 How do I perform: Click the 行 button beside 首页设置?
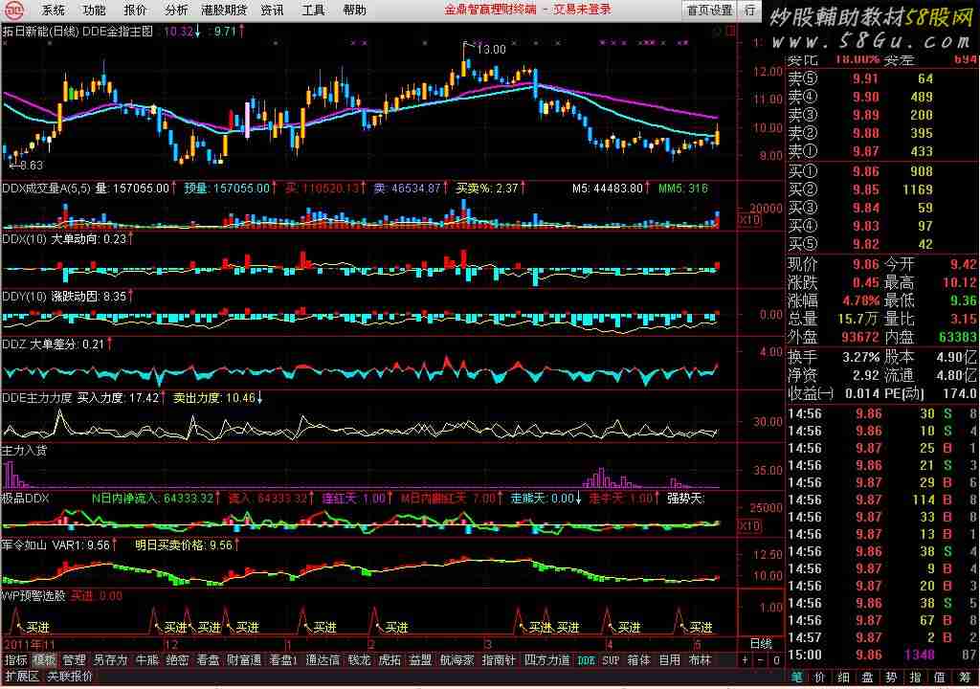pos(749,11)
